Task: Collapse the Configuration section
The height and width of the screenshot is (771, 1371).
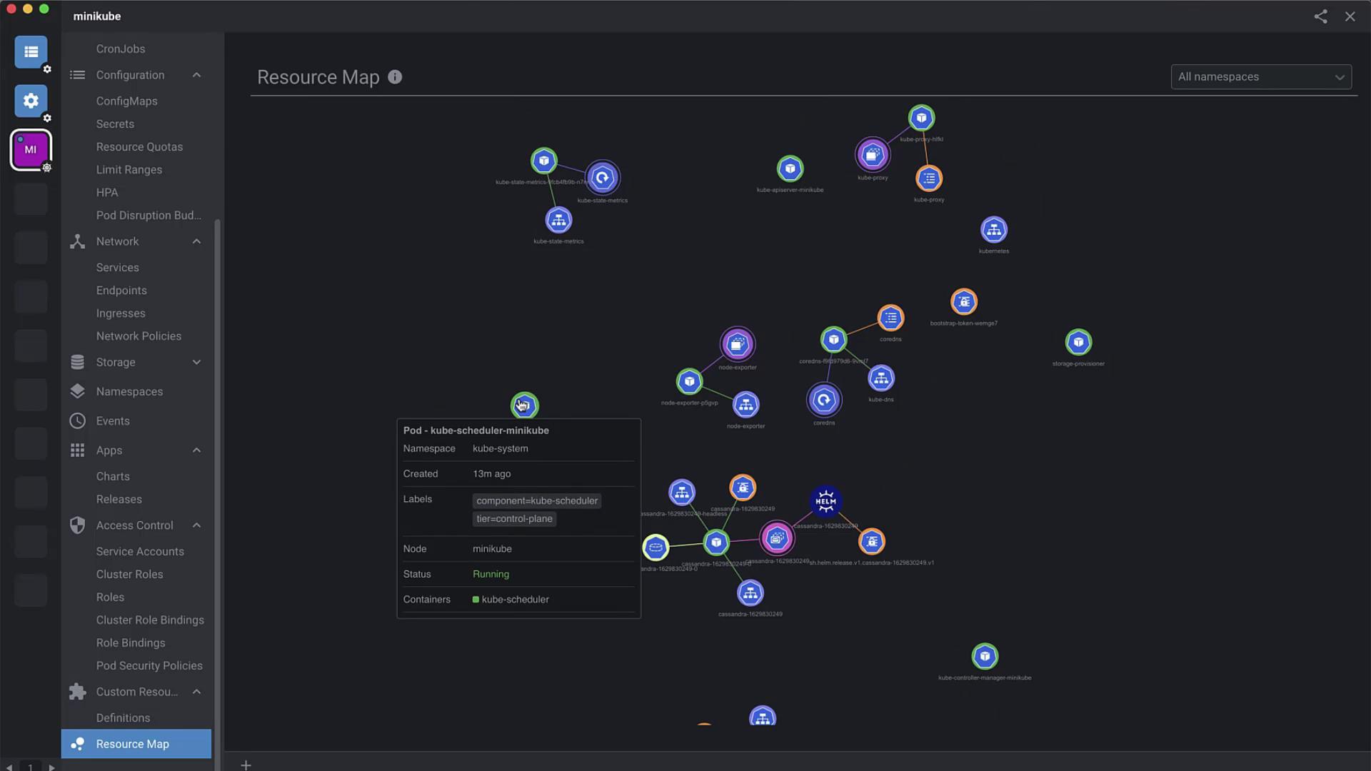Action: 196,75
